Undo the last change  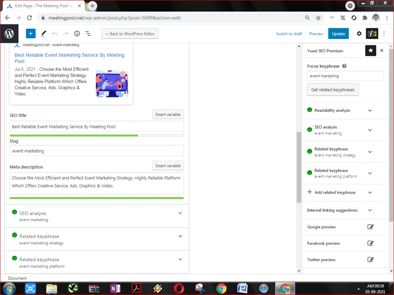click(x=55, y=33)
